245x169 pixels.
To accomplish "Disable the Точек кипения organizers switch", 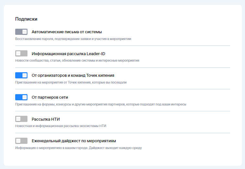I will (x=21, y=75).
